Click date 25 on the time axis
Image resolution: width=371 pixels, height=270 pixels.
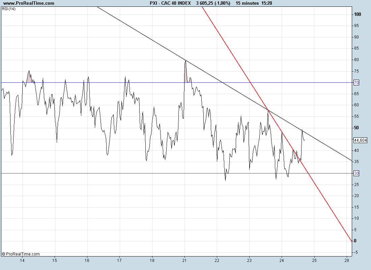coord(314,260)
